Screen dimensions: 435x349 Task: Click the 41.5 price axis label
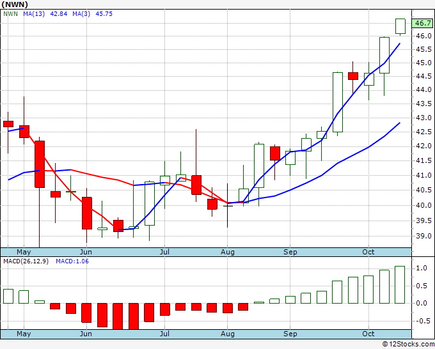point(423,161)
